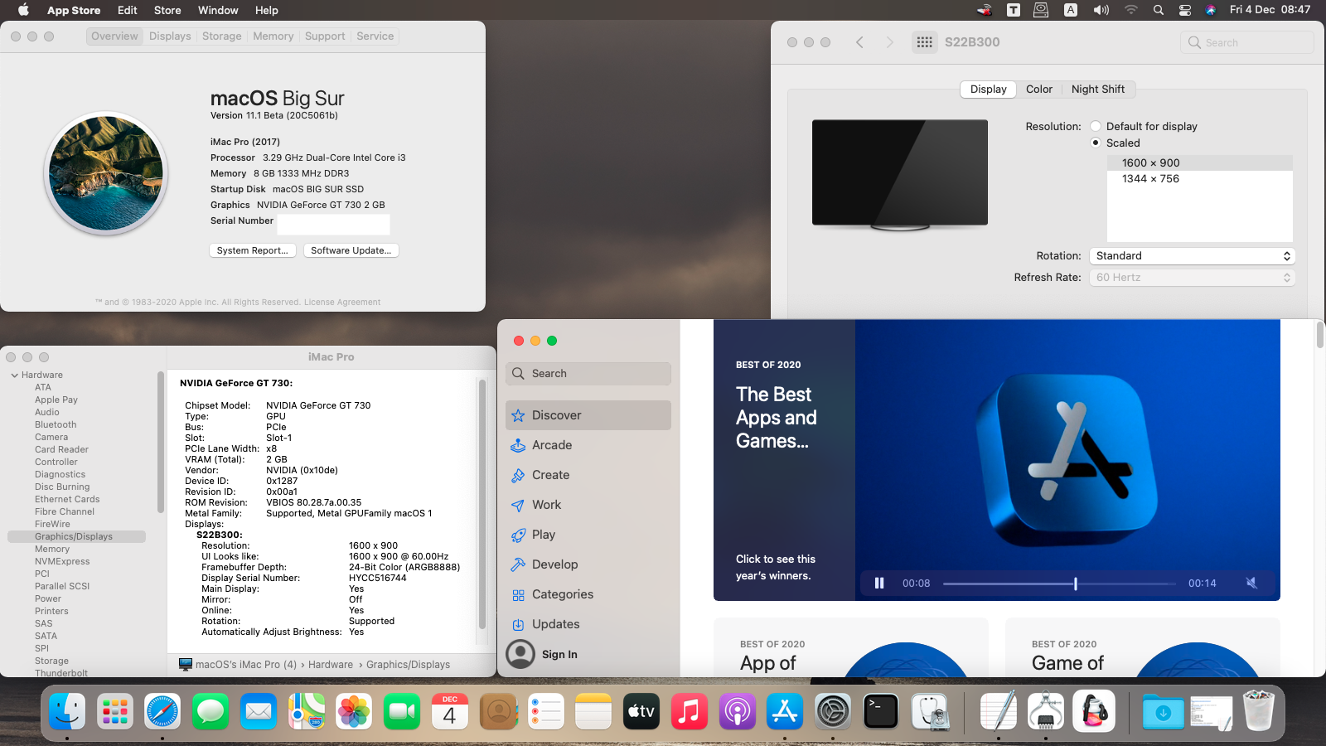Click the System Preferences search field

coord(1247,42)
